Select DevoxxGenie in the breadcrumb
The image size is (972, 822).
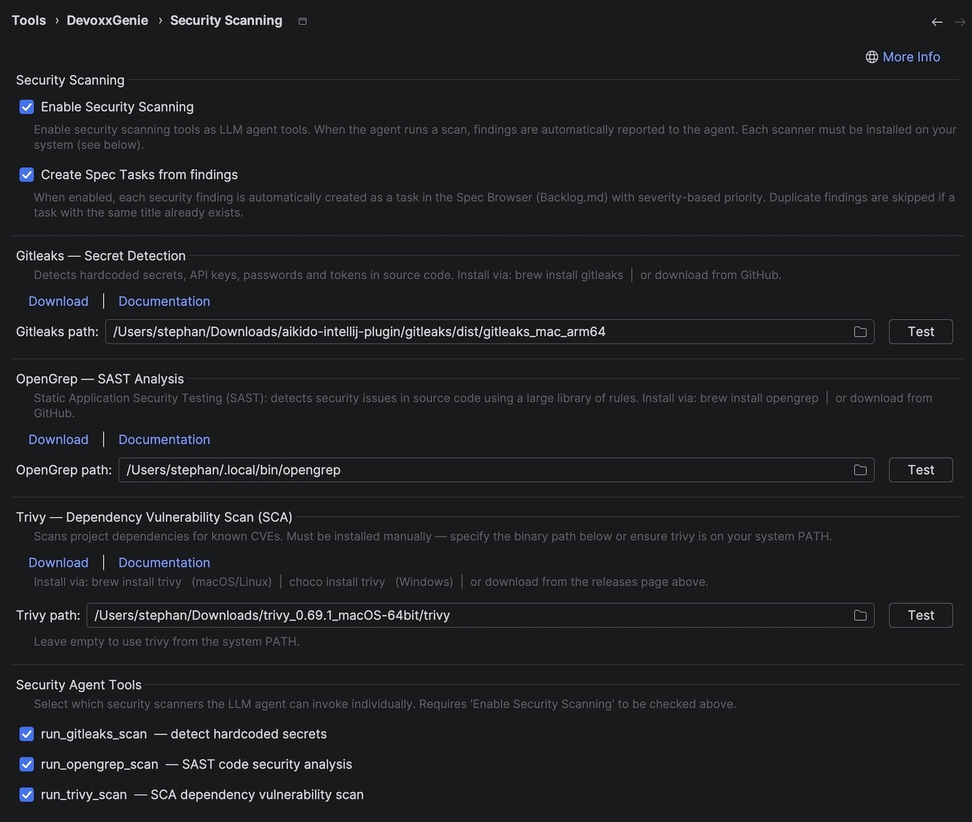[x=108, y=20]
